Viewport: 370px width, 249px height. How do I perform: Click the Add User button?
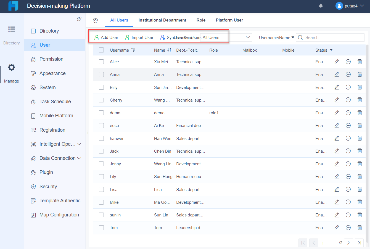click(x=106, y=37)
